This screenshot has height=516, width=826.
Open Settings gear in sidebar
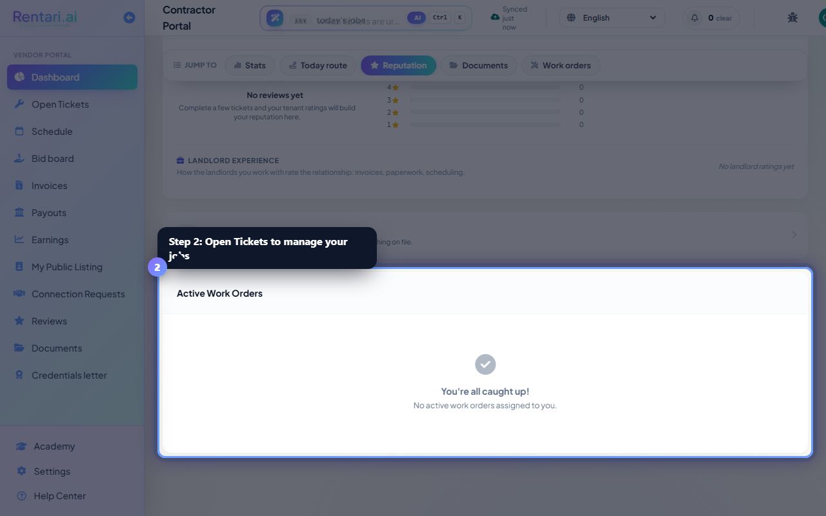click(x=21, y=471)
